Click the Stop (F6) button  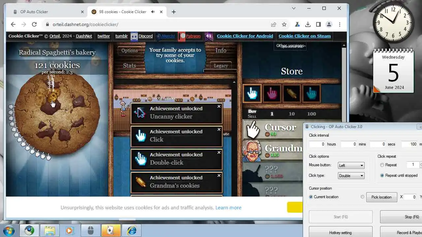click(401, 217)
